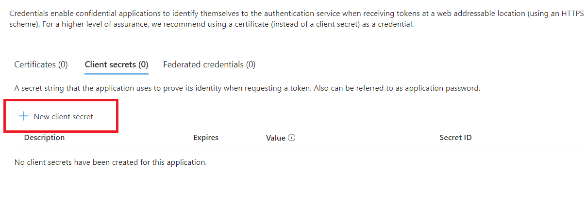Click the New client secret button label

63,117
